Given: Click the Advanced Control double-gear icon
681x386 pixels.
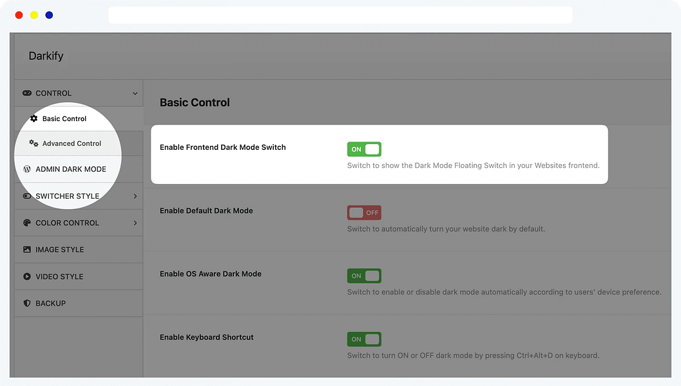Looking at the screenshot, I should tap(34, 143).
